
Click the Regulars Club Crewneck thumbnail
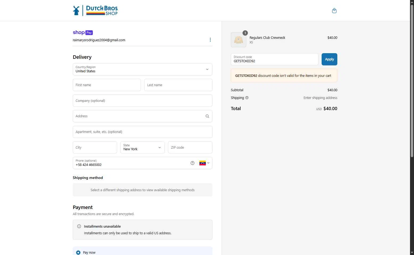point(239,40)
